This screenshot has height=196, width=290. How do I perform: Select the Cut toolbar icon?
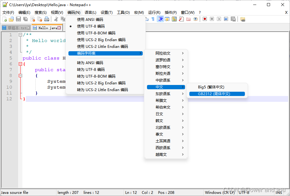[57, 19]
